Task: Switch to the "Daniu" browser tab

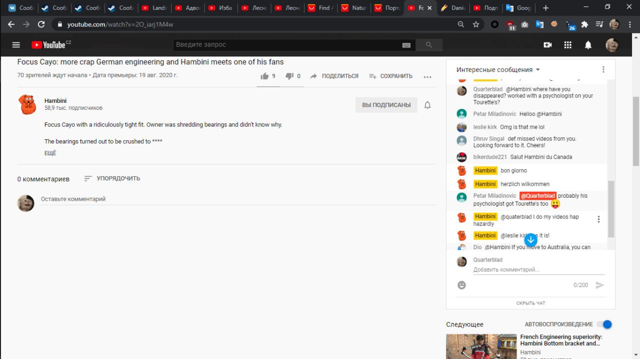Action: [453, 8]
